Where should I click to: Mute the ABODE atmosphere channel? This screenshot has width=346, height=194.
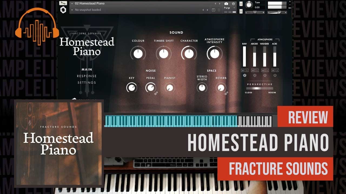pyautogui.click(x=253, y=70)
